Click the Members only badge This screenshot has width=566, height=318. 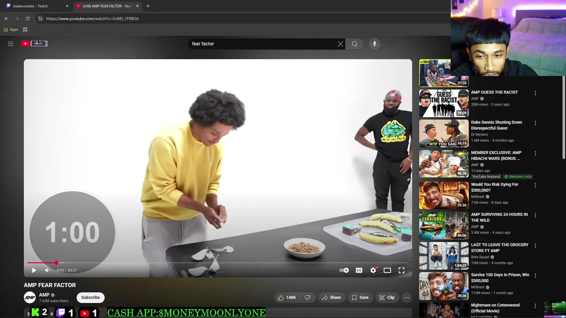[x=518, y=177]
